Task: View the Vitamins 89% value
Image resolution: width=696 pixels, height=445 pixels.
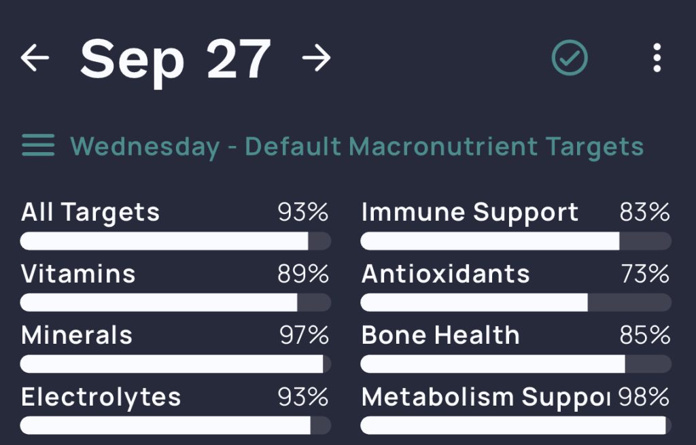Action: (x=304, y=274)
